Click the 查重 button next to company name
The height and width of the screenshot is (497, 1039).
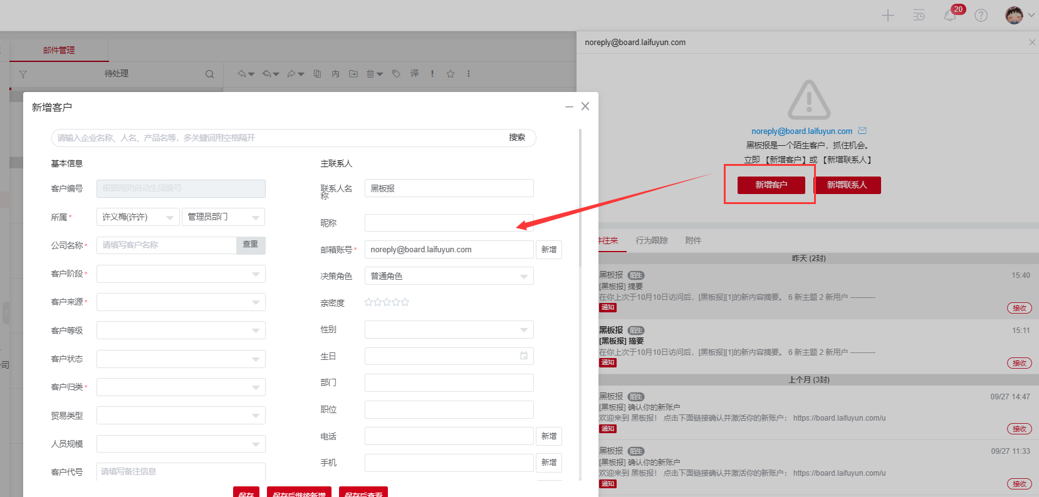pos(251,245)
